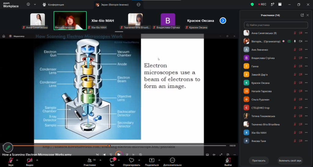The image size is (313, 167).
Task: Unmute microphone with the Звук button
Action: [11, 162]
